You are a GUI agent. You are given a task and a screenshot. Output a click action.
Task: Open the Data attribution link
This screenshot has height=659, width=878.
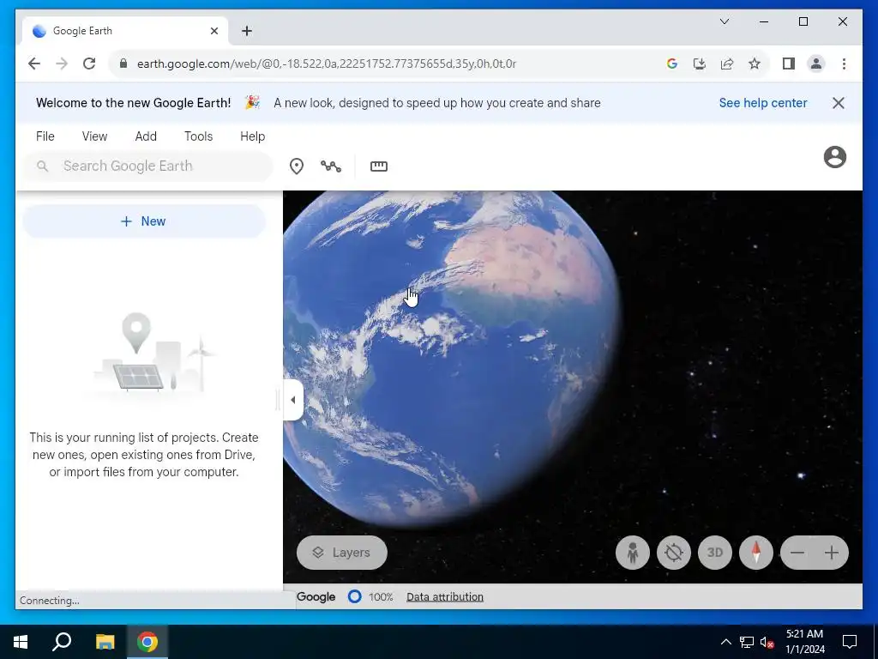(x=445, y=597)
